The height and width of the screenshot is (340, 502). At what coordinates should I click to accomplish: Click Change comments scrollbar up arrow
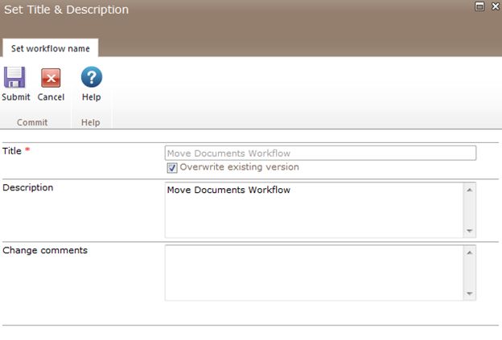[469, 252]
